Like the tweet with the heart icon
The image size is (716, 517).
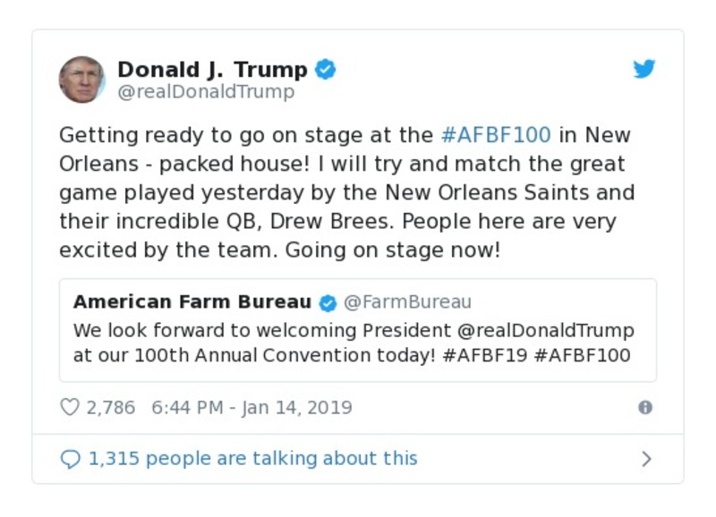[70, 408]
